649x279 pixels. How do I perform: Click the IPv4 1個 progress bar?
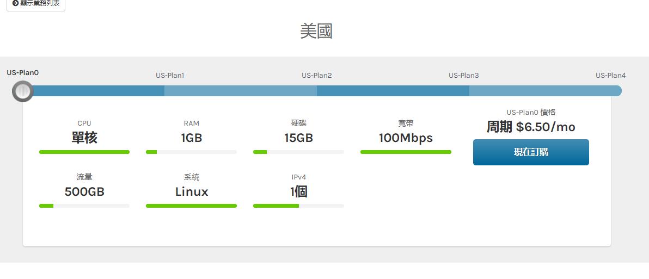298,206
